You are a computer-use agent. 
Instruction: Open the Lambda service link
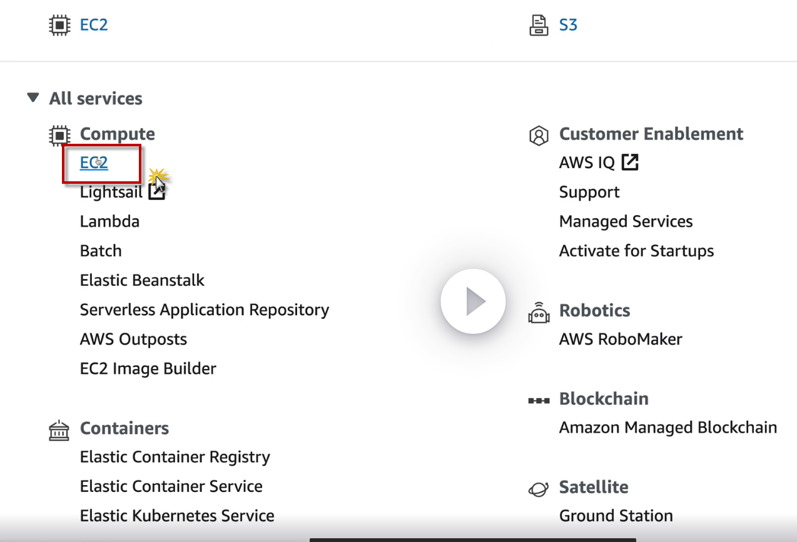point(109,222)
